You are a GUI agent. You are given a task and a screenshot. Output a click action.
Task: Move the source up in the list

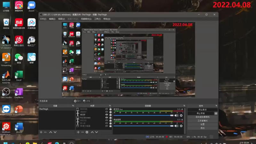point(92,132)
